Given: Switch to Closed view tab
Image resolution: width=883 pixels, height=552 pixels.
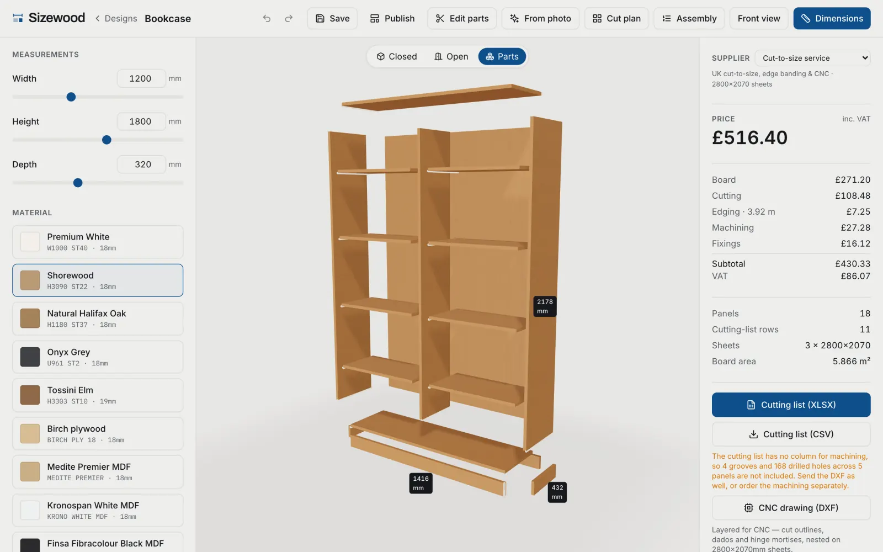Looking at the screenshot, I should 397,56.
